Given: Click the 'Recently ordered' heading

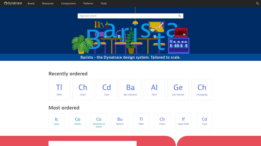Looking at the screenshot, I should click(68, 74).
